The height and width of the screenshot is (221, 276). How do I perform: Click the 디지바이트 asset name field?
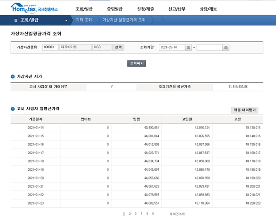click(x=75, y=47)
